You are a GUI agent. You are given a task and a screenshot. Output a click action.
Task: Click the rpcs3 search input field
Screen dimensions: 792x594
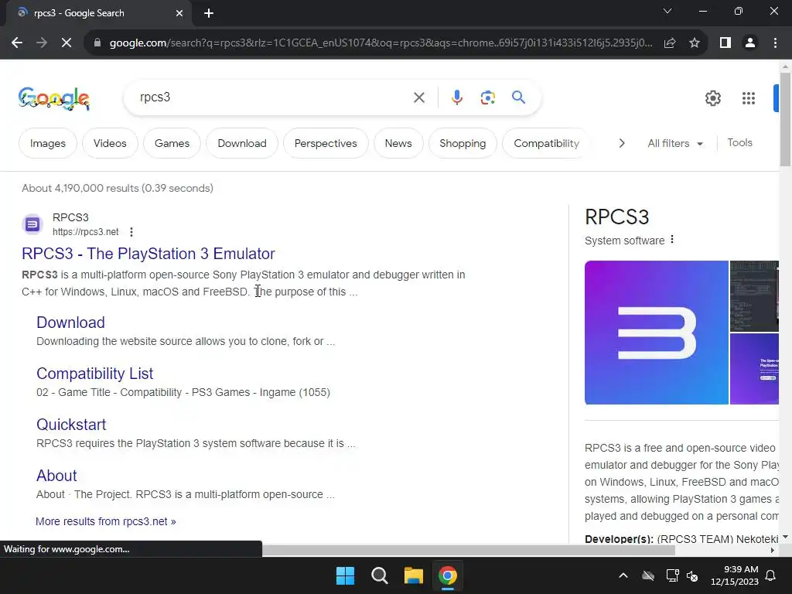(273, 97)
